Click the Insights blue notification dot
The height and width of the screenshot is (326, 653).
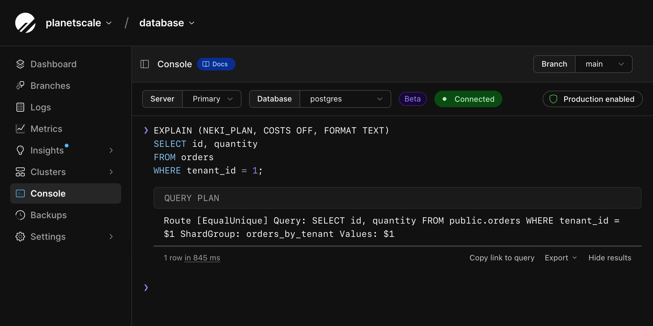[67, 146]
